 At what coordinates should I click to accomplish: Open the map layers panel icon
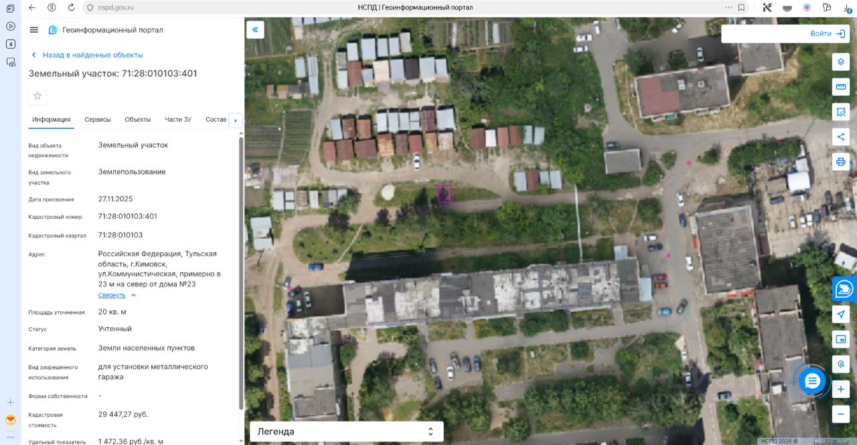[x=841, y=62]
